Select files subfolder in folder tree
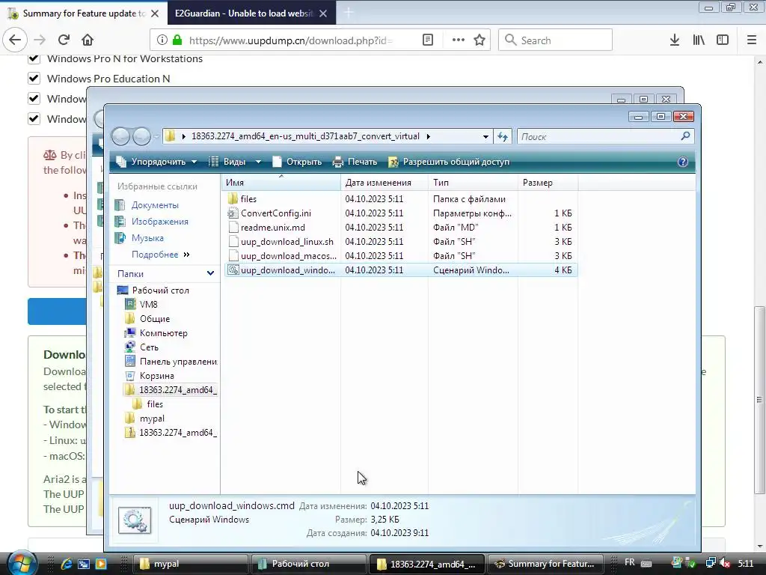Image resolution: width=766 pixels, height=575 pixels. click(x=155, y=404)
